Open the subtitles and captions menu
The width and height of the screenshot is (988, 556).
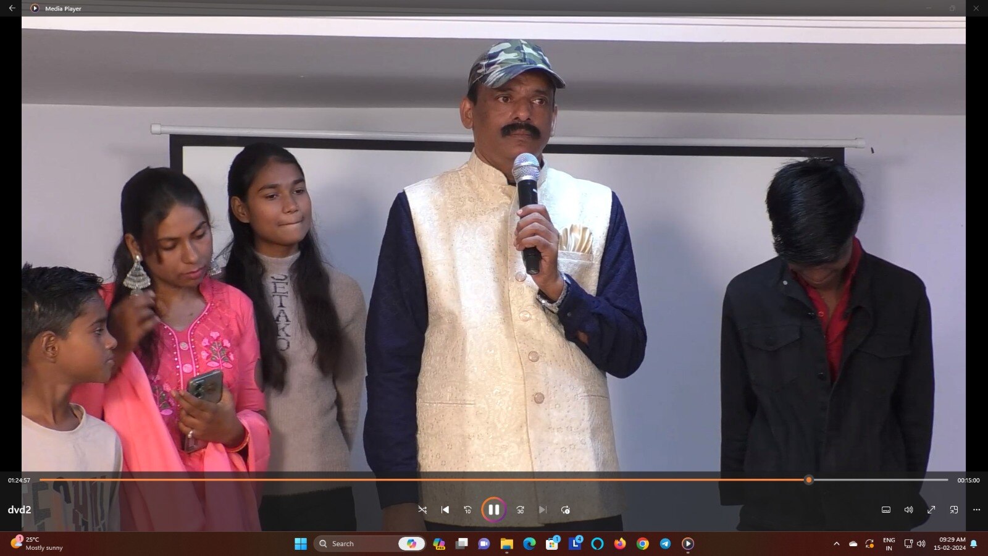point(885,510)
